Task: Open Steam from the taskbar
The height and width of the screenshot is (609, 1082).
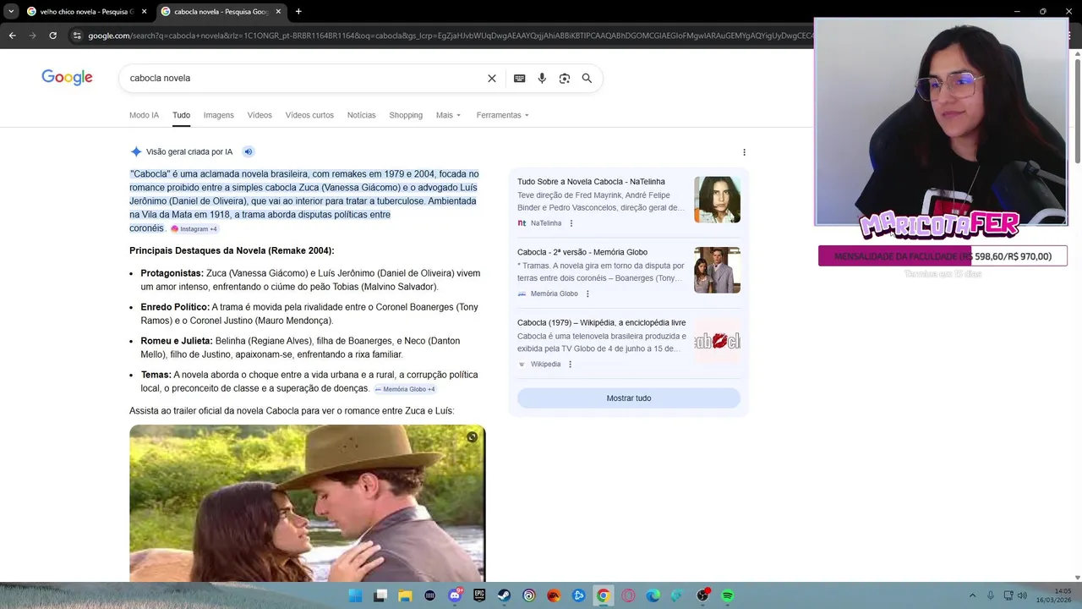Action: pos(504,595)
